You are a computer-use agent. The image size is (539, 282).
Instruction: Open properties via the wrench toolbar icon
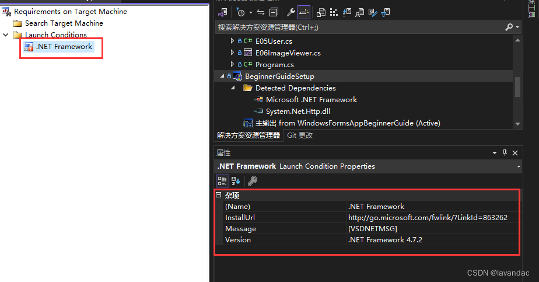(291, 13)
